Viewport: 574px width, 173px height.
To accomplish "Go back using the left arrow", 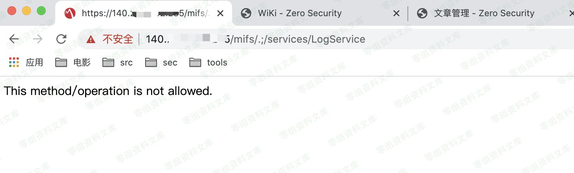I will (x=14, y=39).
